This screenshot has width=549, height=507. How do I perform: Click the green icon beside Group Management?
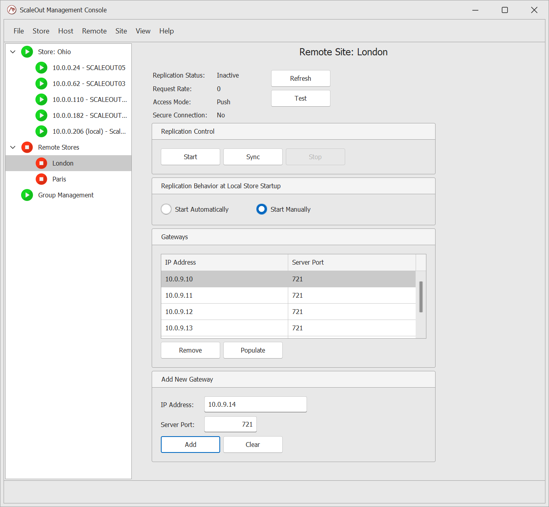coord(27,195)
